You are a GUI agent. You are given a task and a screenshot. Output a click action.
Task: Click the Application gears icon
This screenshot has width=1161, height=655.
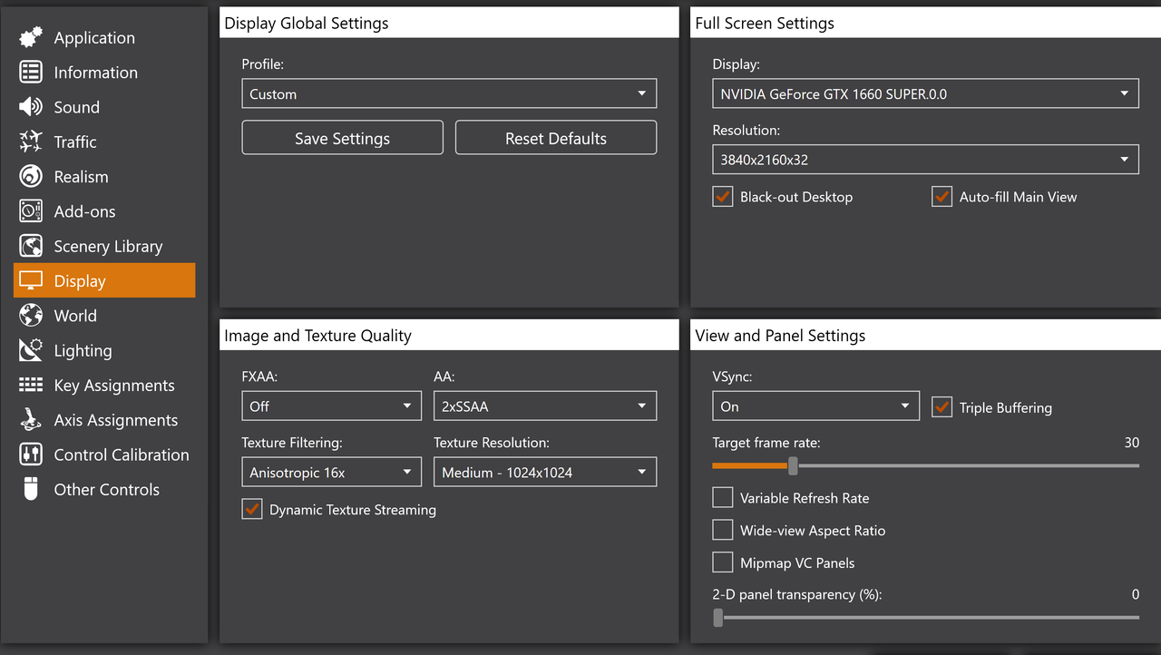(x=31, y=37)
